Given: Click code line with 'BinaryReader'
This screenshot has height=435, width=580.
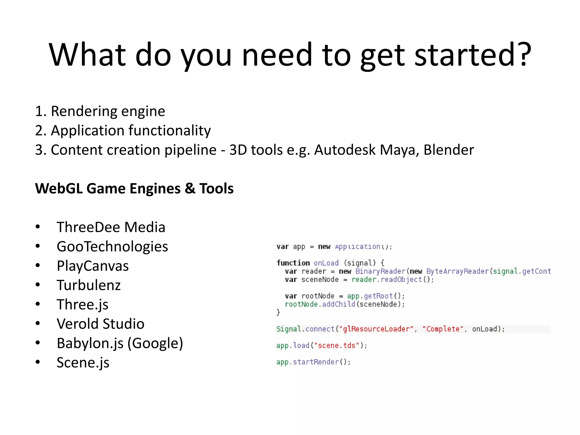Looking at the screenshot, I should [418, 271].
